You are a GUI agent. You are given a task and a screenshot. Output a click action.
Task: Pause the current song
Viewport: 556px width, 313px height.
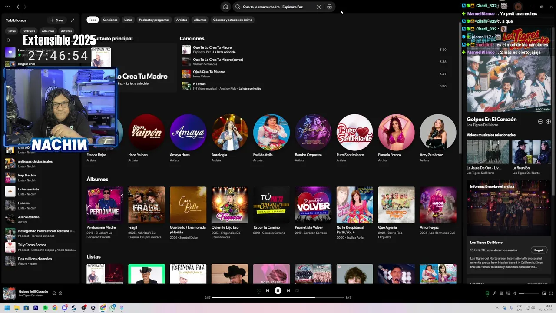pyautogui.click(x=278, y=290)
